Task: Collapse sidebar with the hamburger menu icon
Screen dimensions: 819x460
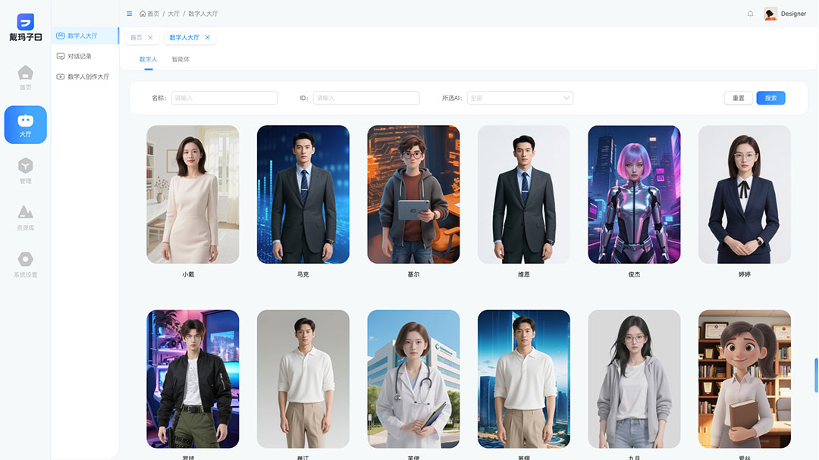Action: coord(130,14)
